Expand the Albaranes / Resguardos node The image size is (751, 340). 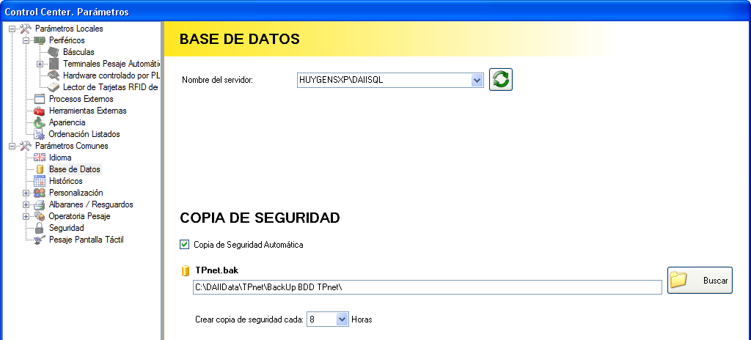pos(26,204)
